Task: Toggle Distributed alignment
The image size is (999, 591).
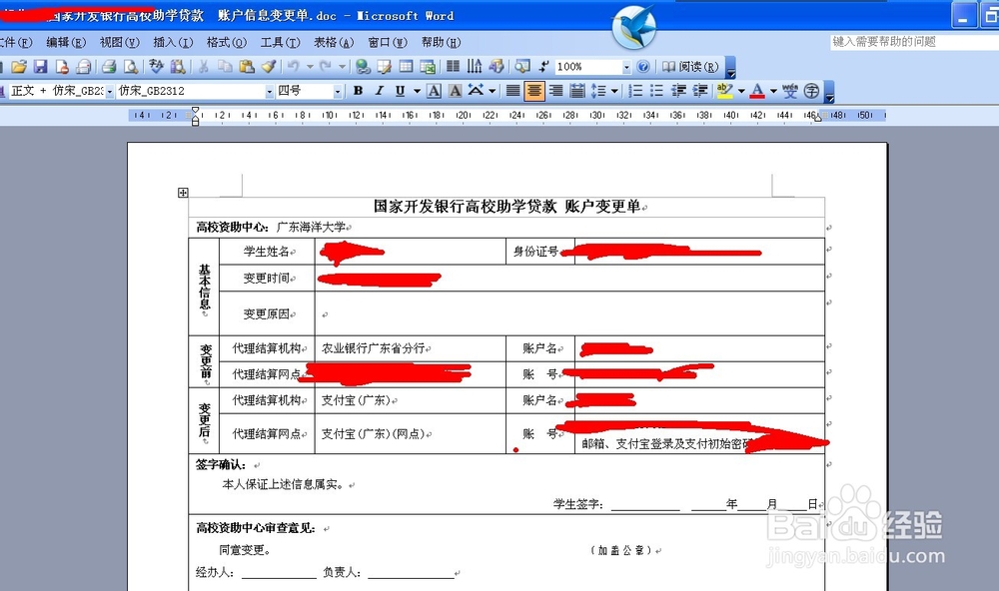Action: point(577,91)
